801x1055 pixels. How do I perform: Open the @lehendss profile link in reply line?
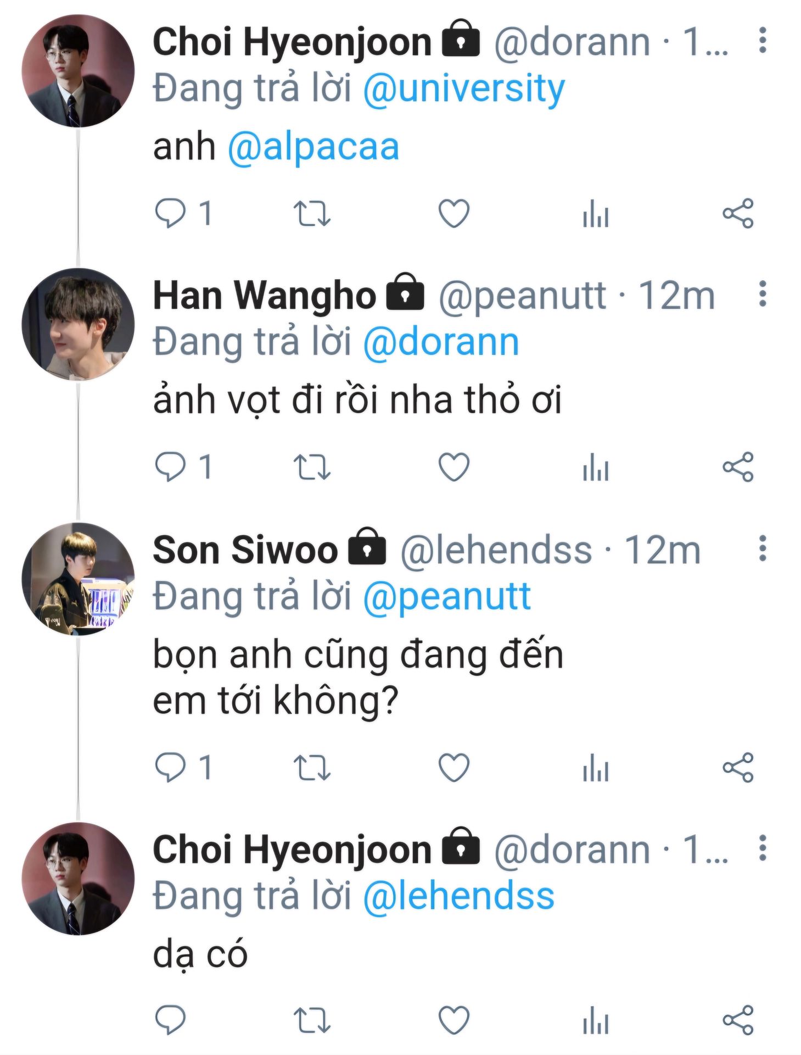[459, 896]
